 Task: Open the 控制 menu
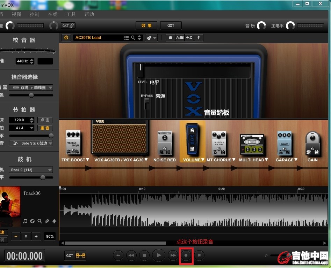[35, 14]
